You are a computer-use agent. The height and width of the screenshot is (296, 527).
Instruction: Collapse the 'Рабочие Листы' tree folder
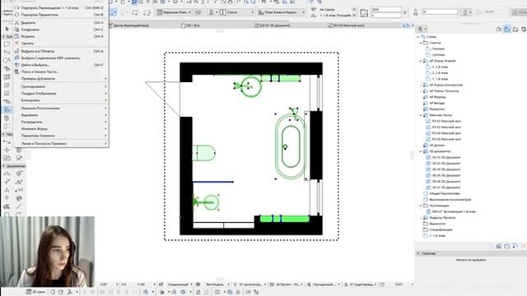[421, 115]
